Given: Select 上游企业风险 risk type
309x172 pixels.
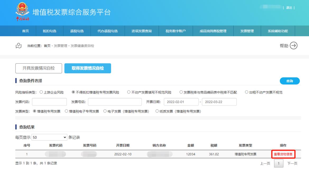Looking at the screenshot, I should tap(41, 92).
